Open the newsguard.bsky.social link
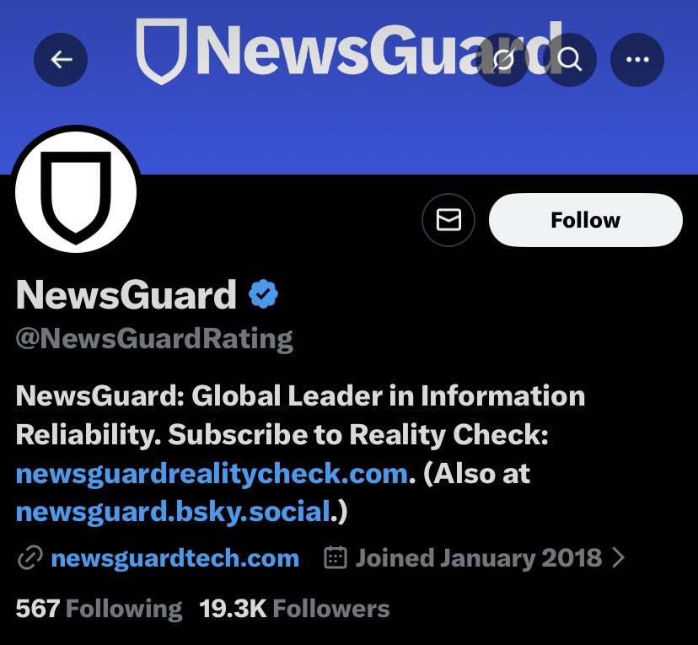Screen dimensions: 698x645 [173, 512]
